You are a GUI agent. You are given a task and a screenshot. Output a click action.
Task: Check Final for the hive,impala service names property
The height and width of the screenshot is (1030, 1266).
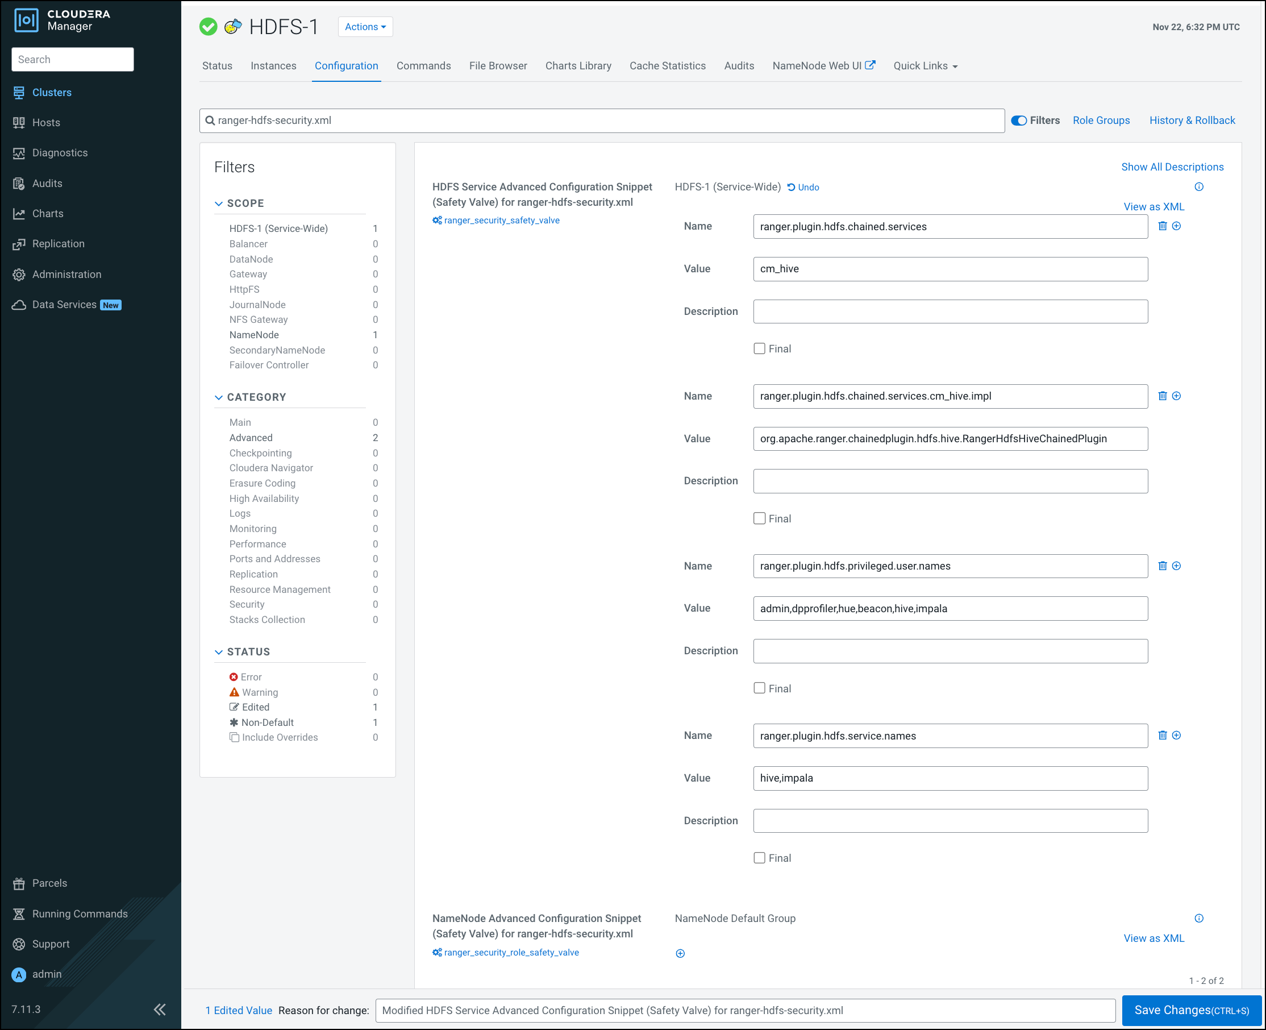click(759, 858)
